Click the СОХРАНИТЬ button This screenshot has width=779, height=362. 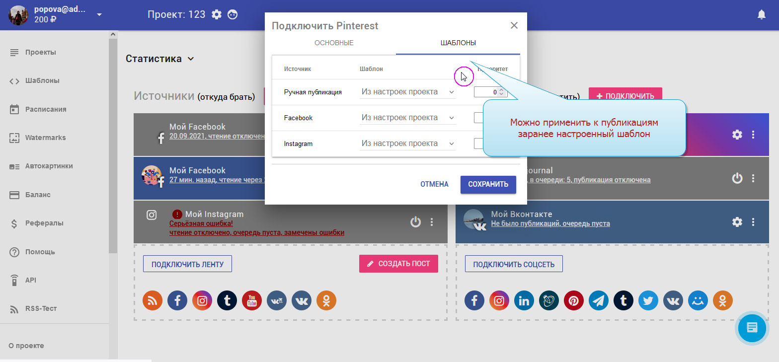pyautogui.click(x=488, y=184)
